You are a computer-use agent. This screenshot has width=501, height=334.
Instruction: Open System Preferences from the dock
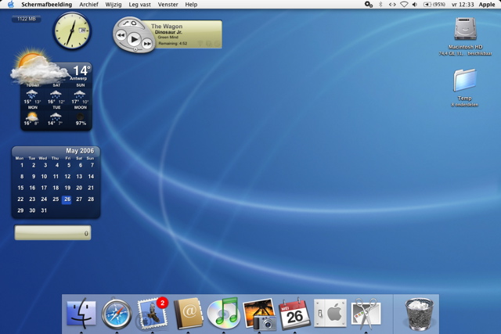tap(330, 314)
